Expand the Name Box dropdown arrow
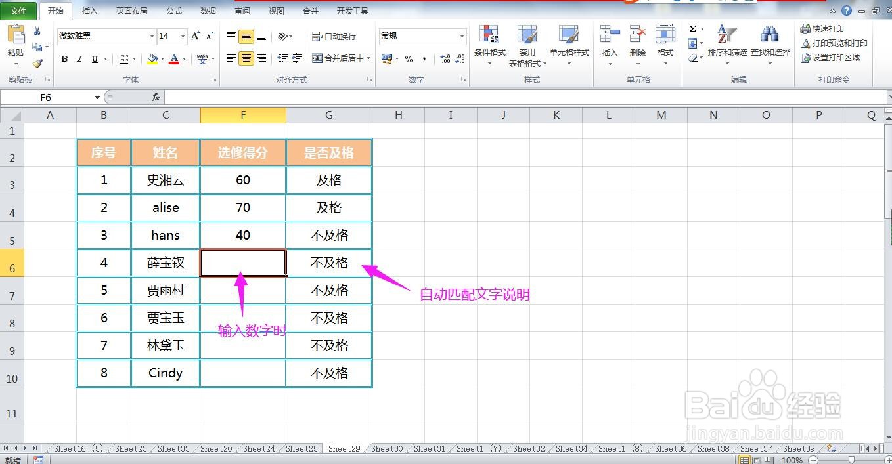Screen dimensions: 892x464 97,97
